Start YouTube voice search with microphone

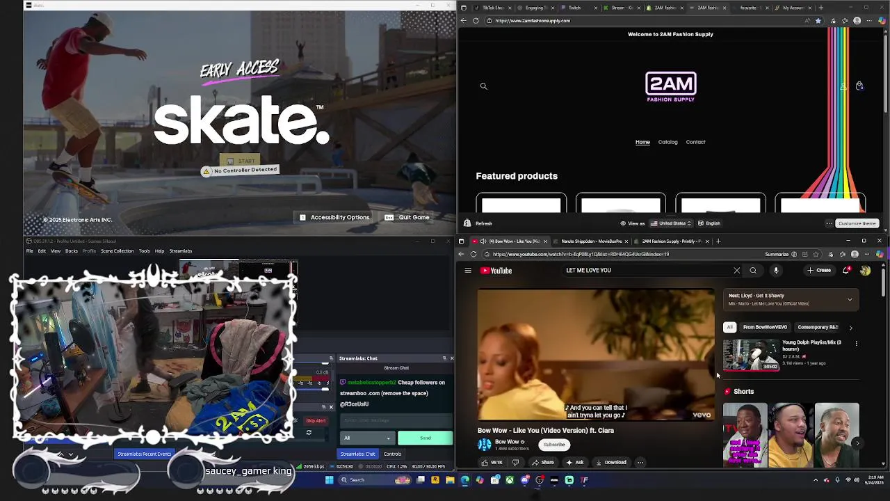click(x=776, y=271)
